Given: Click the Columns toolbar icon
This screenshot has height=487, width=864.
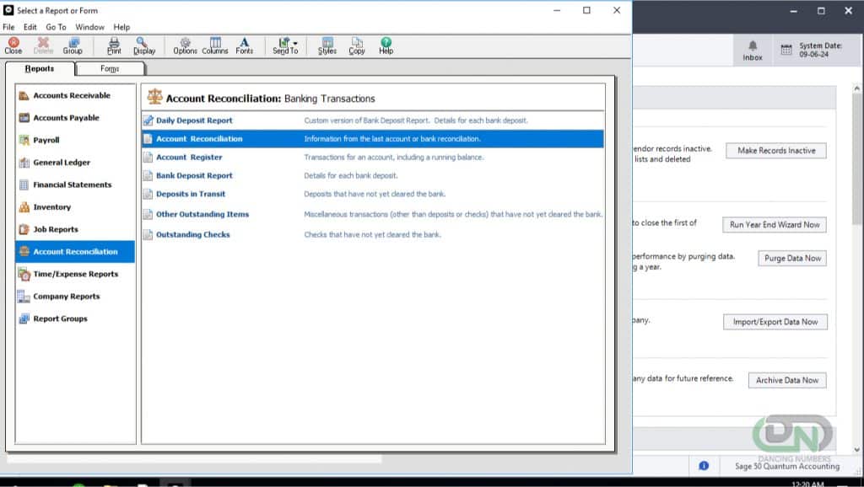Looking at the screenshot, I should (x=215, y=45).
